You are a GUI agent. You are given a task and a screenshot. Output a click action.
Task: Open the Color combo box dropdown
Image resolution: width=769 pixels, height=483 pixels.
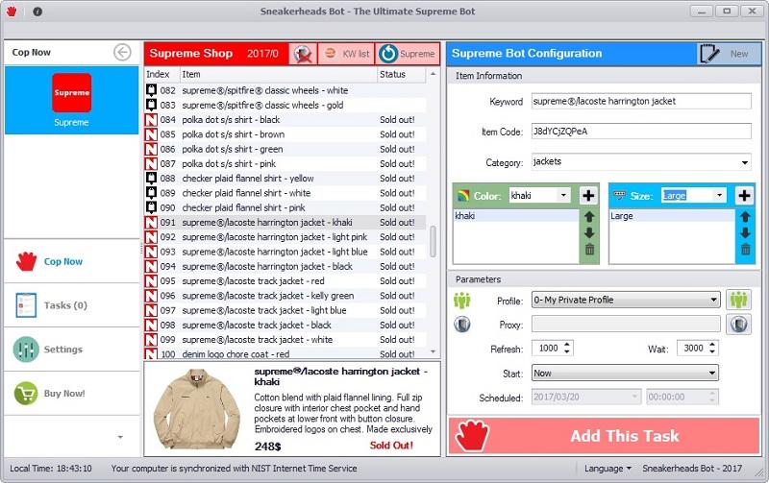coord(563,196)
